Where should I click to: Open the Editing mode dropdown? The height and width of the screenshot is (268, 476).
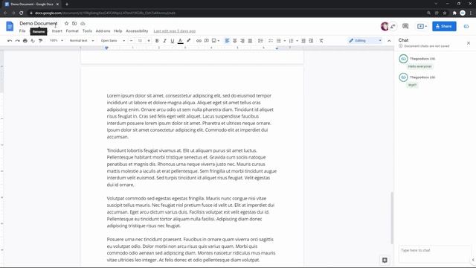[364, 41]
